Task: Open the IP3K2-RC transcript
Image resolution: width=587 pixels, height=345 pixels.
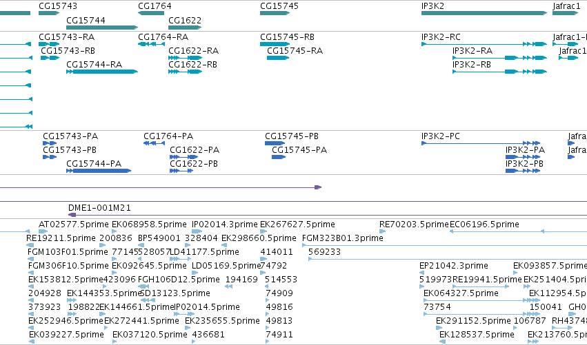Action: 484,44
